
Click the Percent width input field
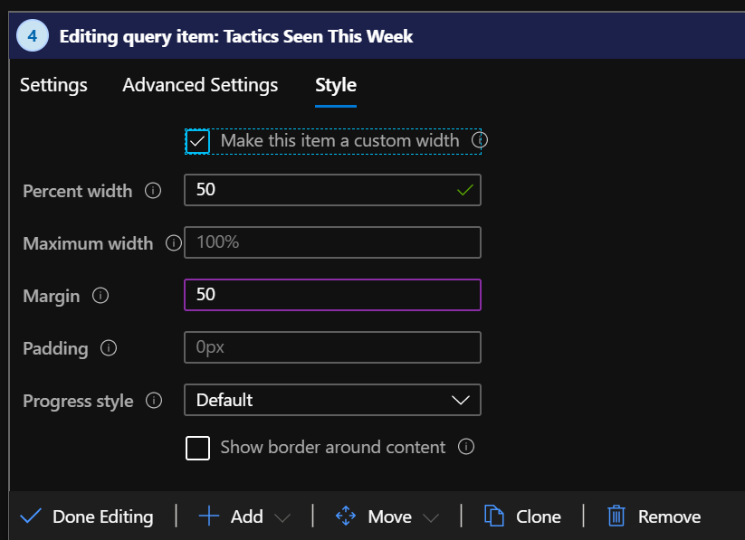[x=321, y=190]
